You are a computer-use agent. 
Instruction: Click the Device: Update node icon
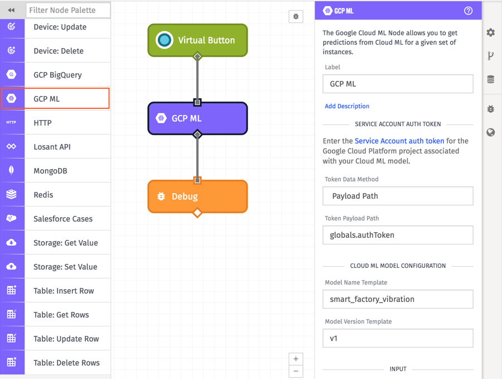pyautogui.click(x=12, y=26)
